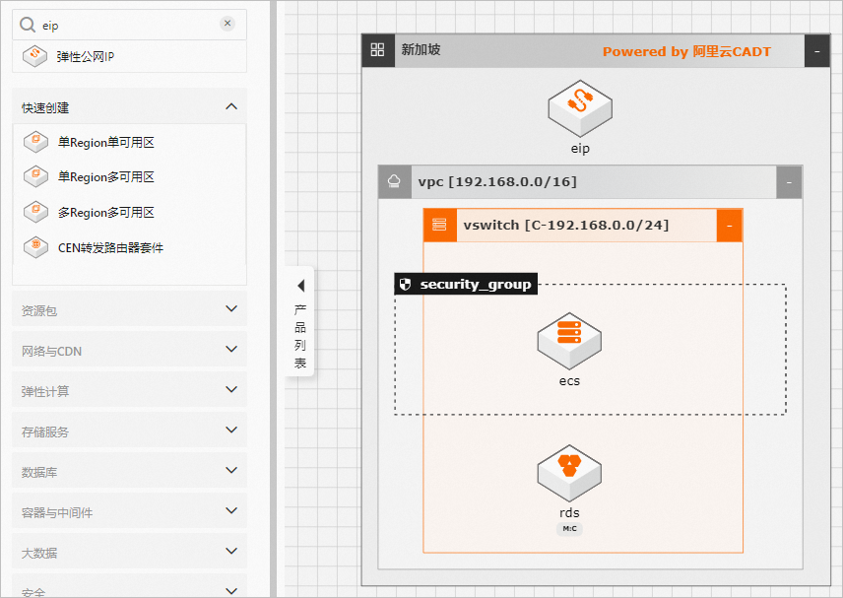Viewport: 843px width, 598px height.
Task: Collapse the vpc container
Action: pos(789,182)
